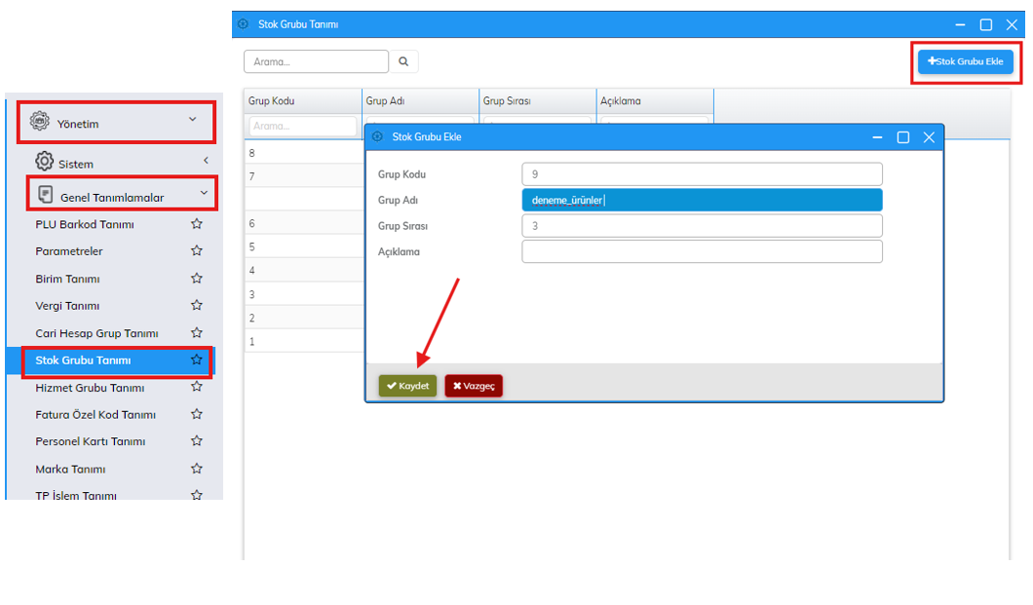Open Fatura Özel Kod Tanımı menu item
1033x605 pixels.
[96, 414]
